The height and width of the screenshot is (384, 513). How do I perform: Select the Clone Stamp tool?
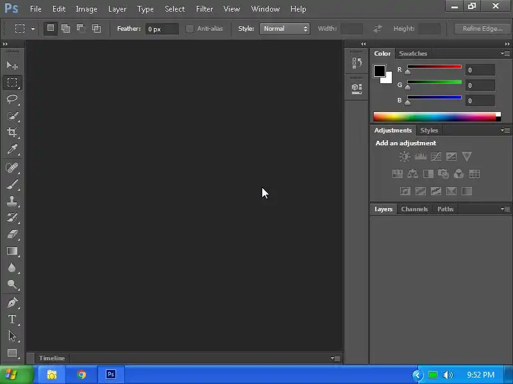click(12, 201)
